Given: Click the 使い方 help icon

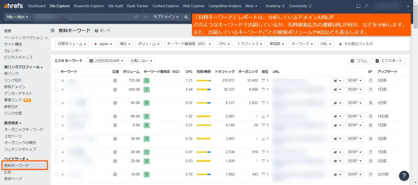Looking at the screenshot, I should [x=96, y=31].
